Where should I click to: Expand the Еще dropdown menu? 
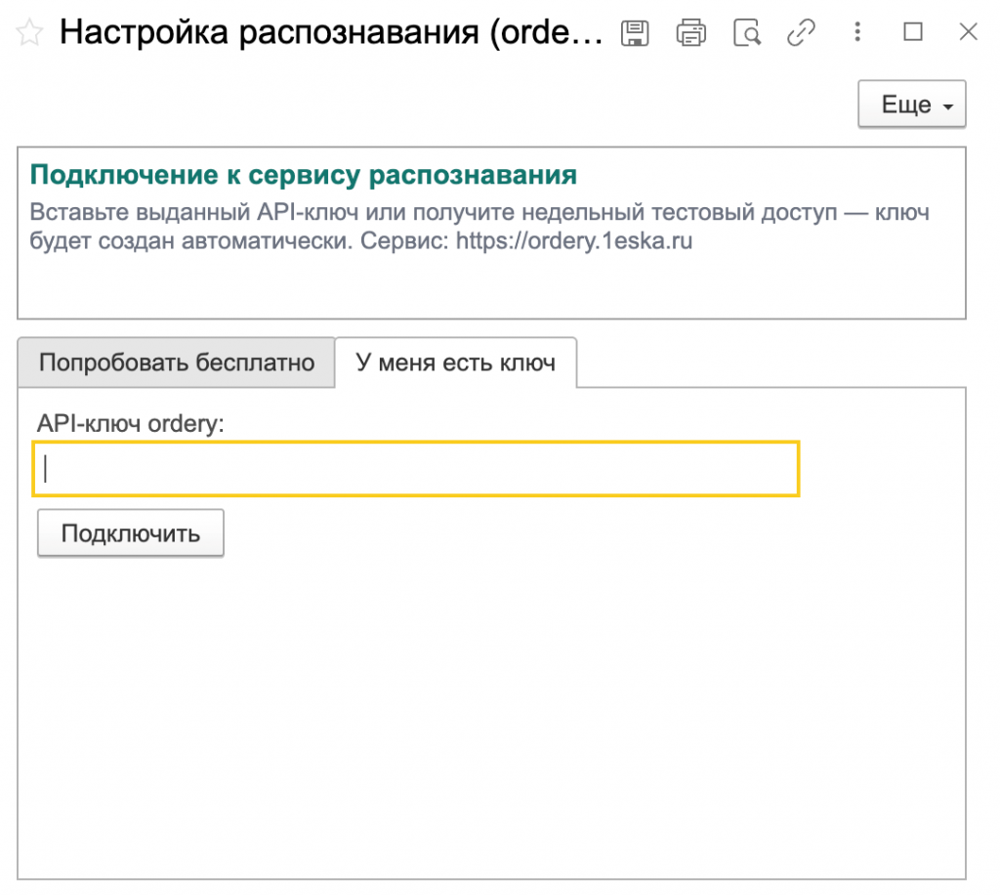click(912, 104)
